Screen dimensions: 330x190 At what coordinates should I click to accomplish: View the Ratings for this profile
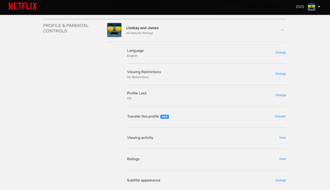282,159
